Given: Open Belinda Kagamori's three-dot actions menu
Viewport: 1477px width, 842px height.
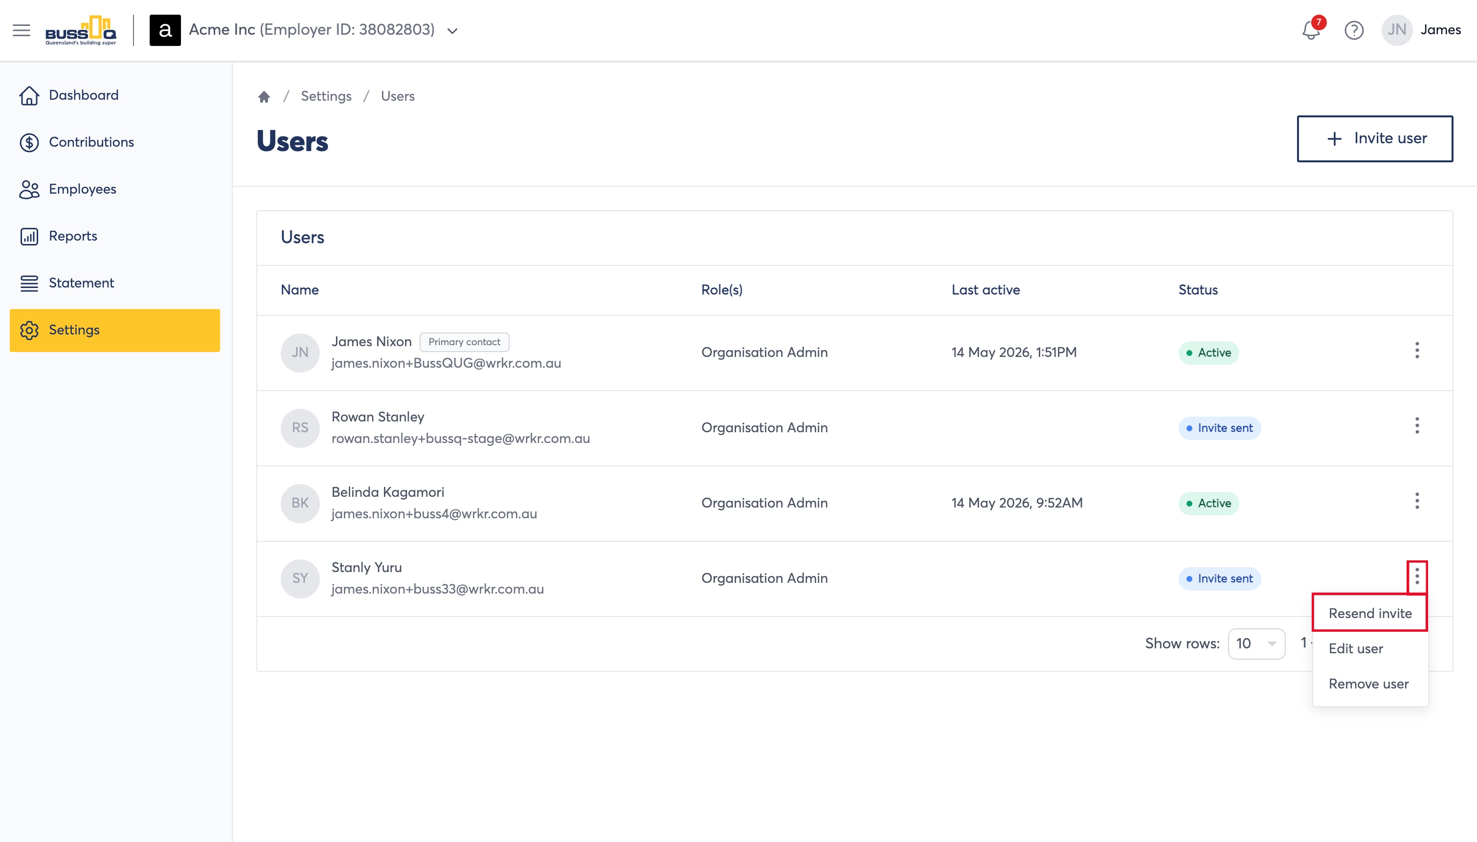Looking at the screenshot, I should [x=1417, y=501].
